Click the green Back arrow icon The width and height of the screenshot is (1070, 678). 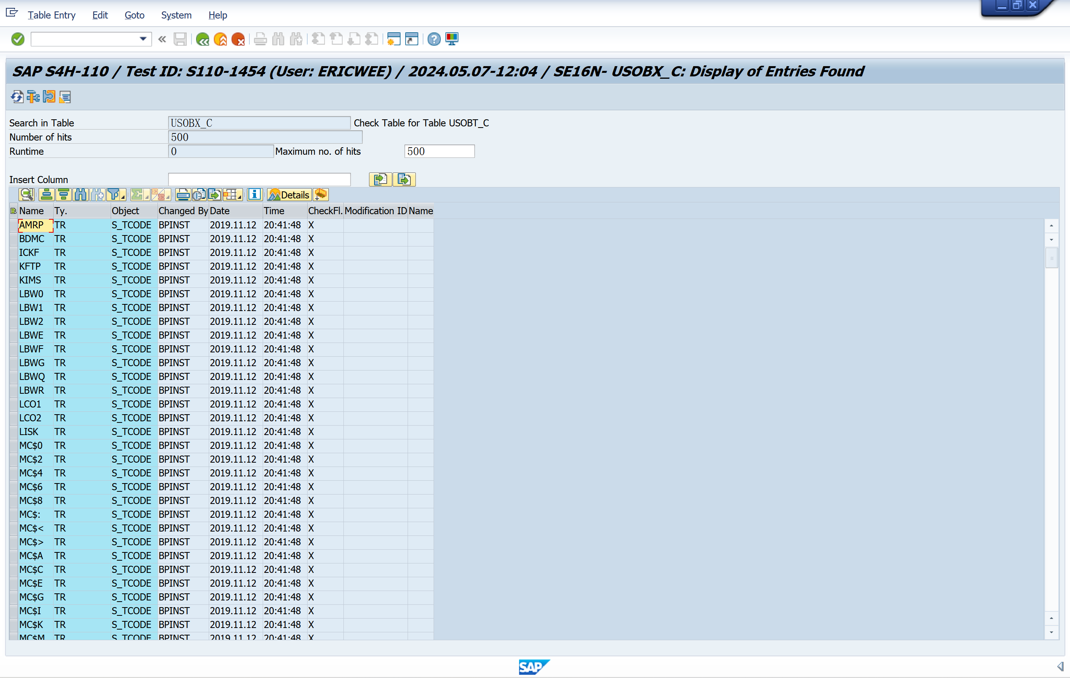tap(203, 39)
